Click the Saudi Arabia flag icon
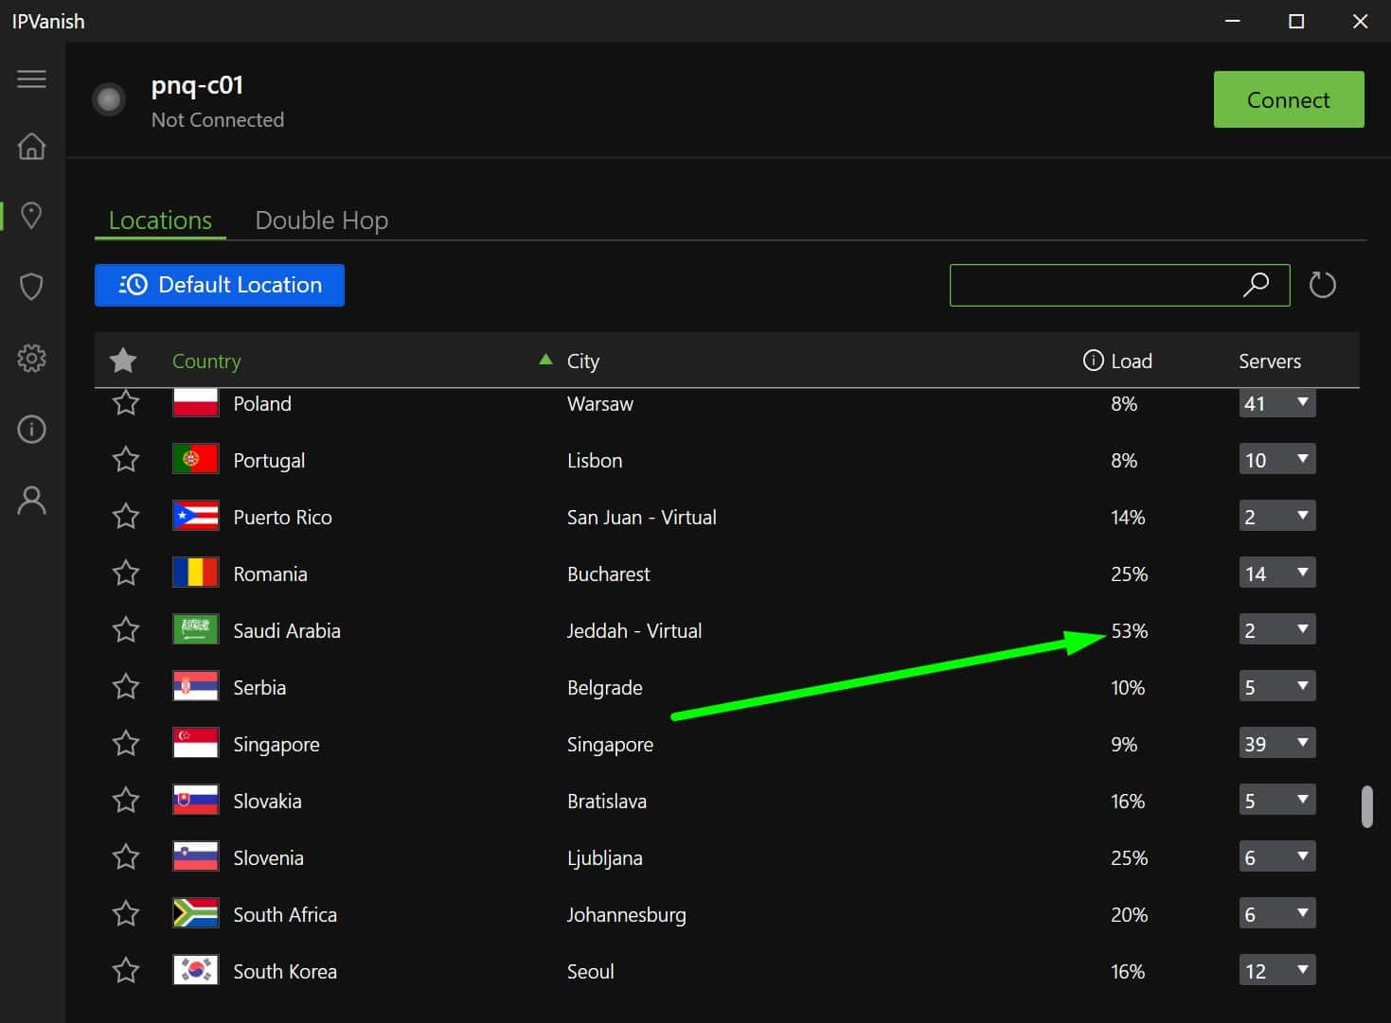The height and width of the screenshot is (1023, 1391). [196, 630]
